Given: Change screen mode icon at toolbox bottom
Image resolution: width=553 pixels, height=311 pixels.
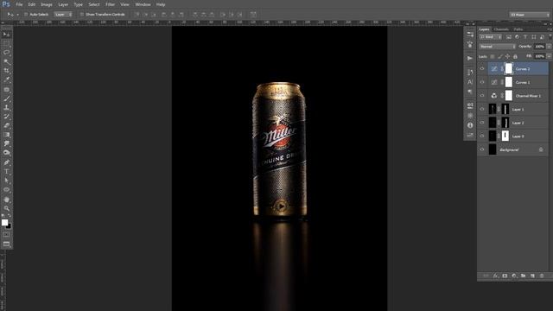Looking at the screenshot, I should click(6, 244).
